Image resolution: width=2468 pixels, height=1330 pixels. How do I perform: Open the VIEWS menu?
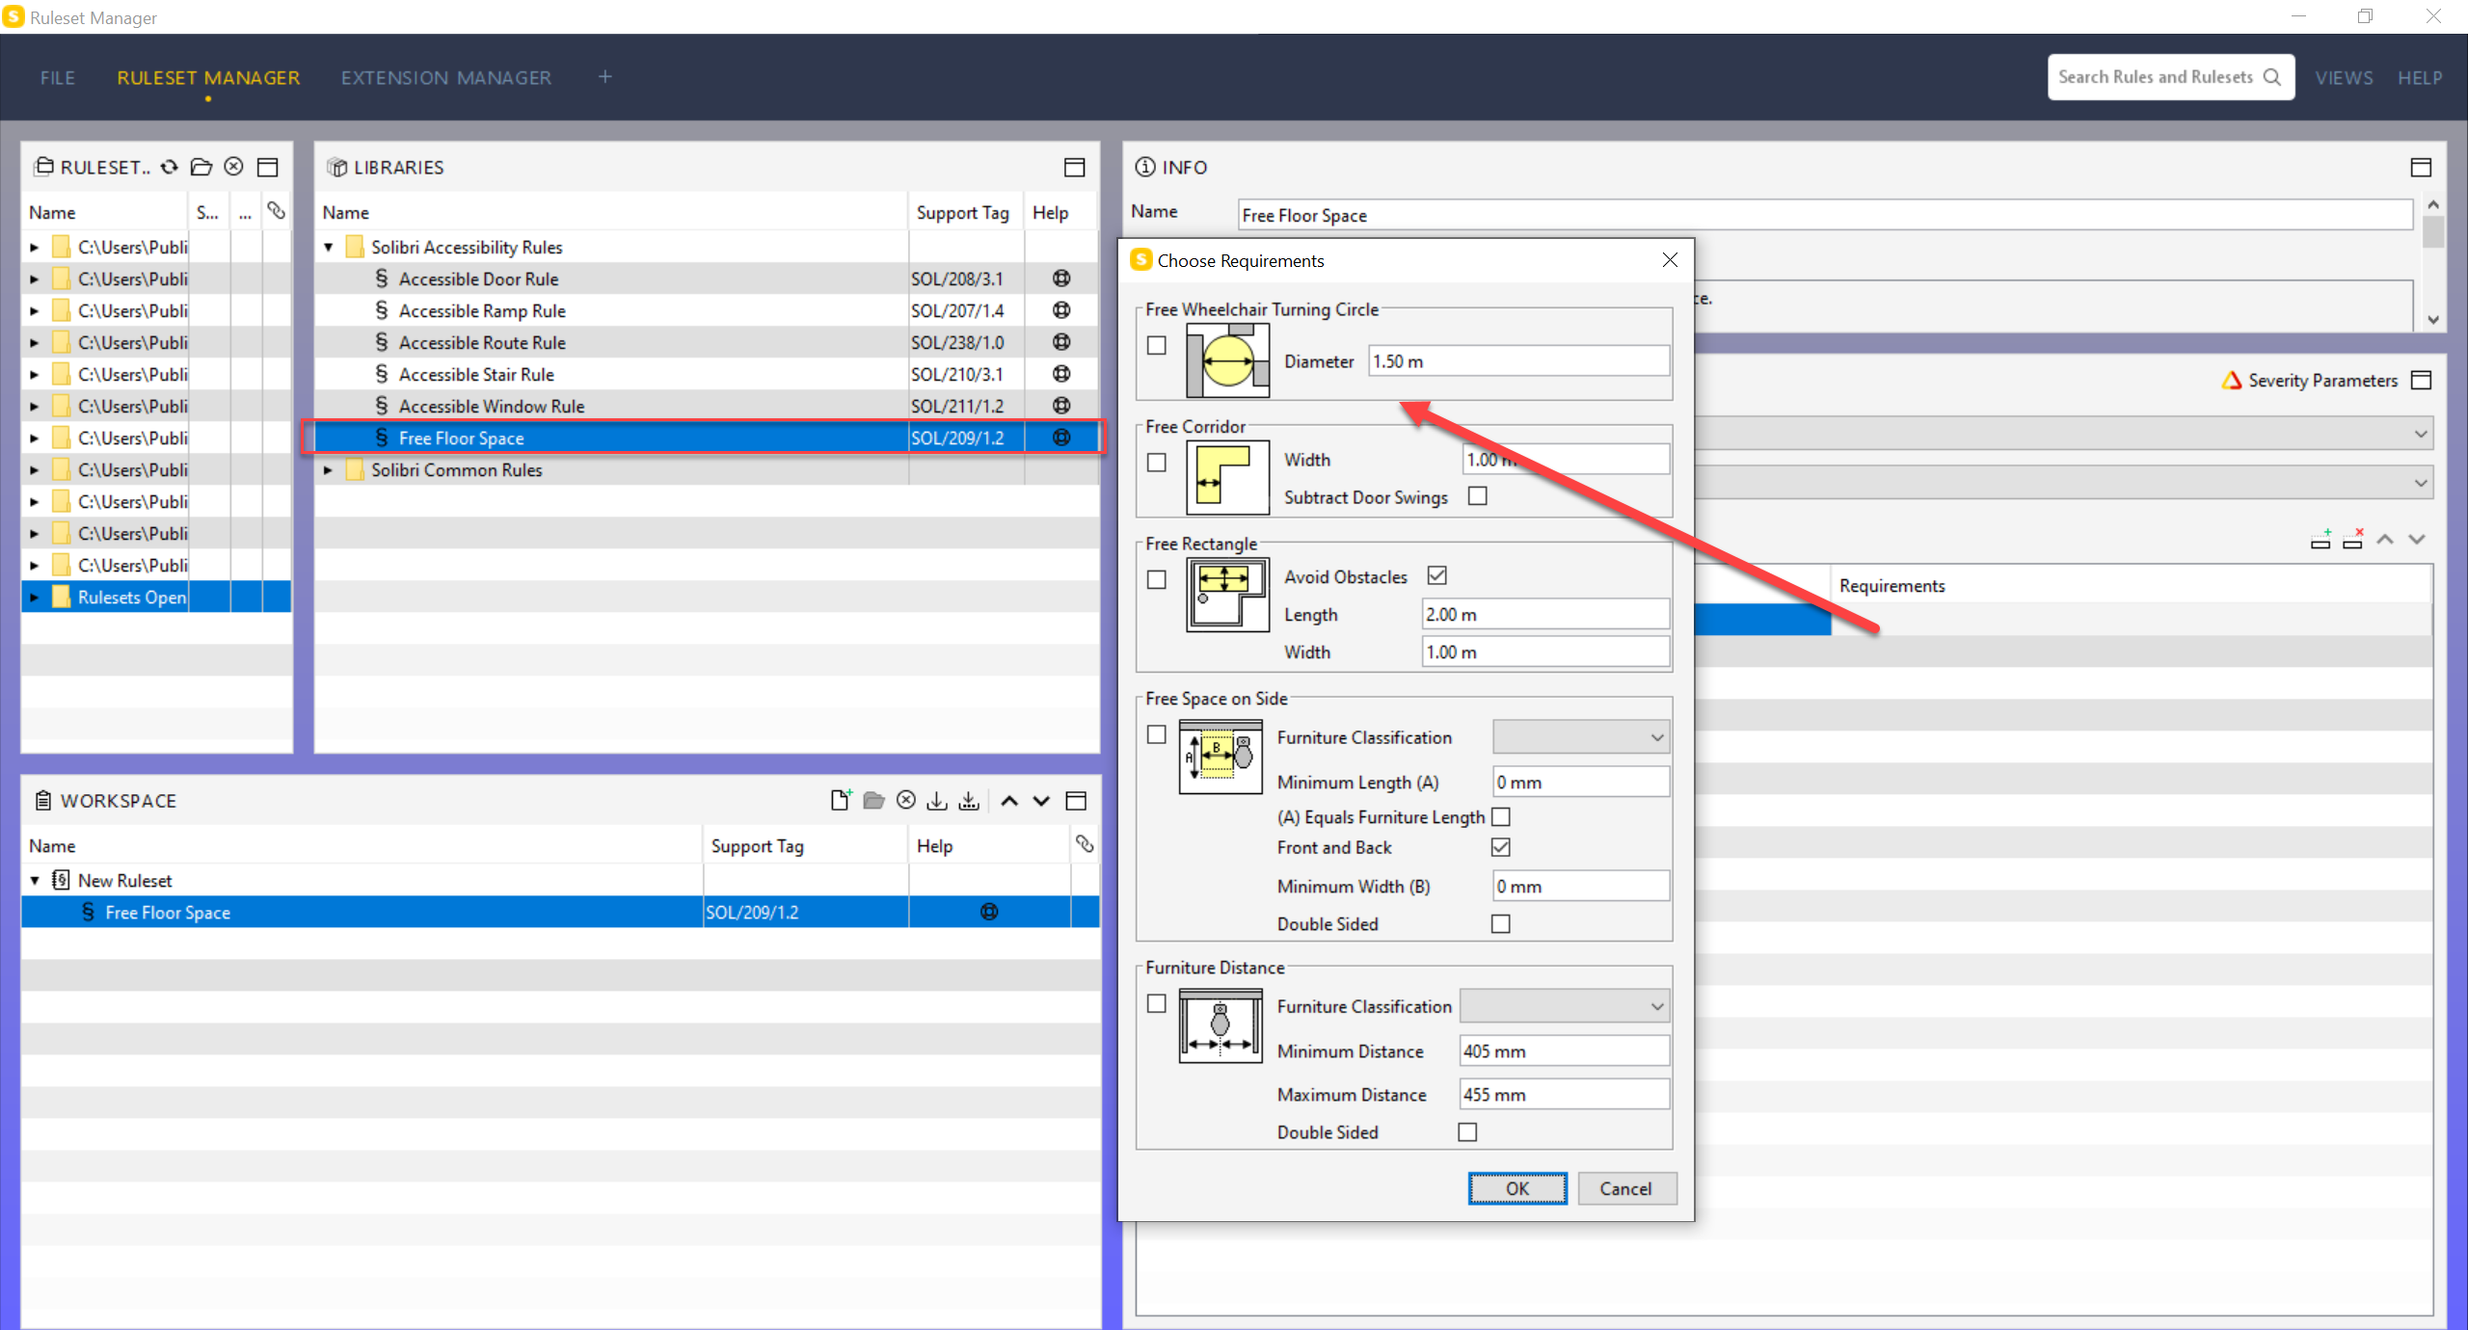tap(2344, 77)
